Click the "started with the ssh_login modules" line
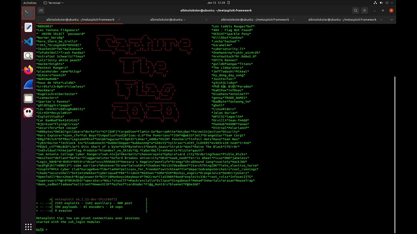 68,222
